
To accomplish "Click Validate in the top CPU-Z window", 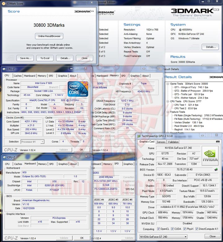I will coord(63,150).
